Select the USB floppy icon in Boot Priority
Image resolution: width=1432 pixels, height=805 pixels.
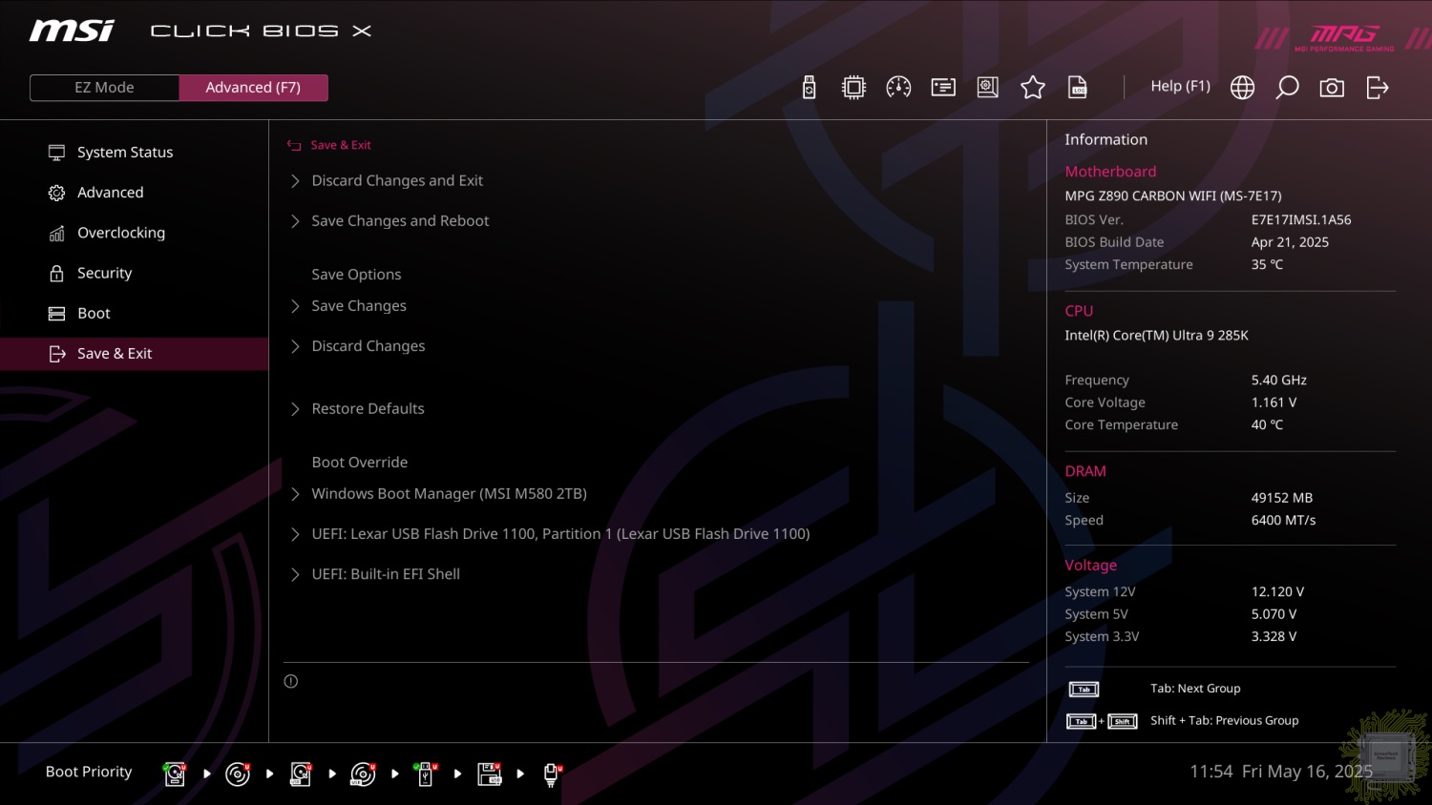point(489,774)
